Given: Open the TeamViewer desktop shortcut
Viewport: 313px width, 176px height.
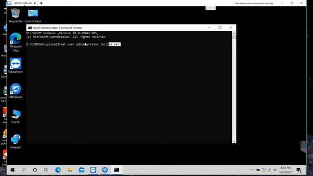Looking at the screenshot, I should [x=15, y=66].
